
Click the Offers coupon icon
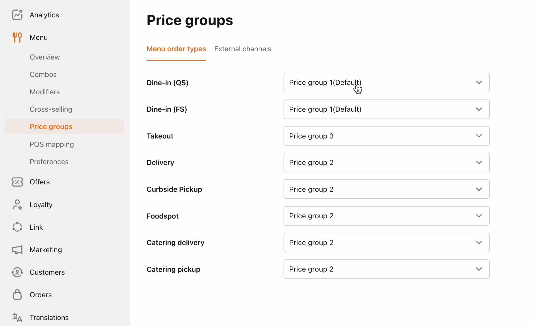pyautogui.click(x=17, y=182)
